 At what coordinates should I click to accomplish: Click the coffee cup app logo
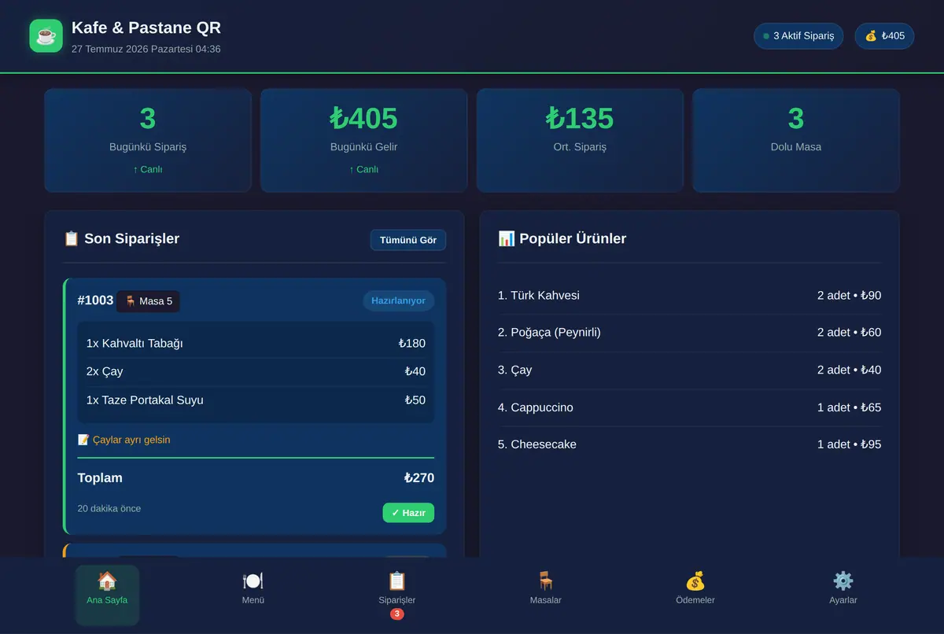pos(46,36)
